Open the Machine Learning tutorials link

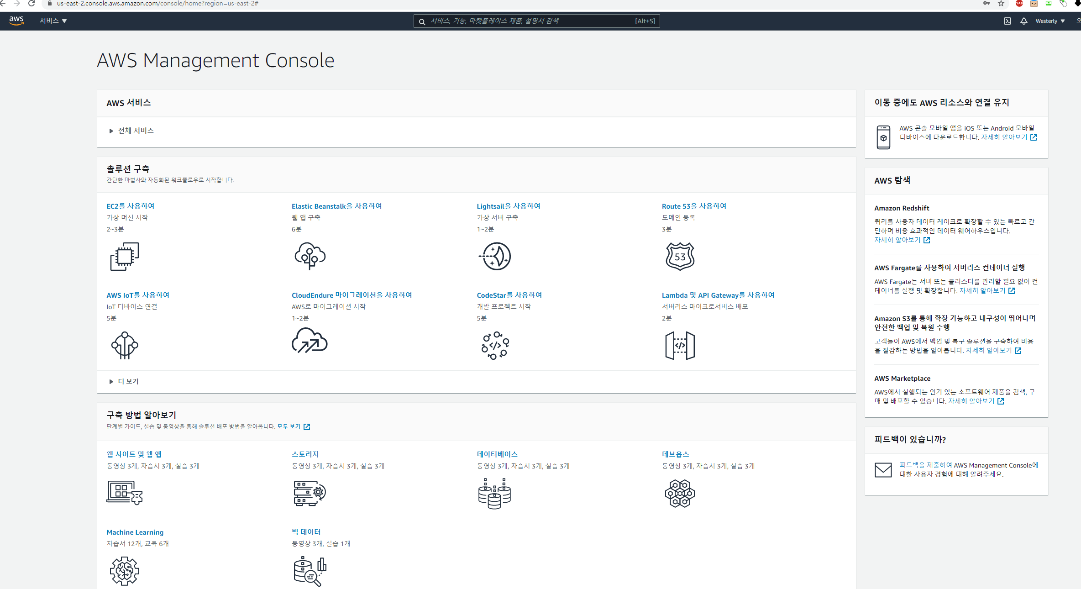(135, 532)
